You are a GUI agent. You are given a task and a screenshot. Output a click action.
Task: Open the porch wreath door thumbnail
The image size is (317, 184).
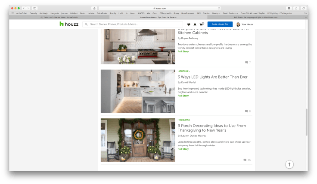click(138, 140)
